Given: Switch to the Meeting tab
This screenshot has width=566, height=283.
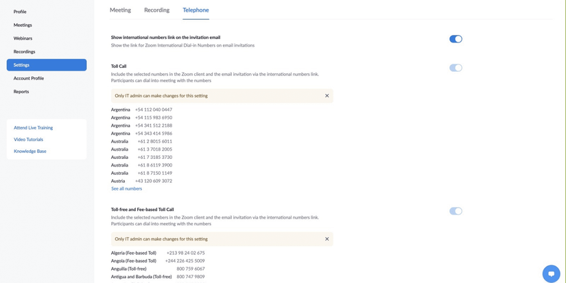Looking at the screenshot, I should point(120,10).
